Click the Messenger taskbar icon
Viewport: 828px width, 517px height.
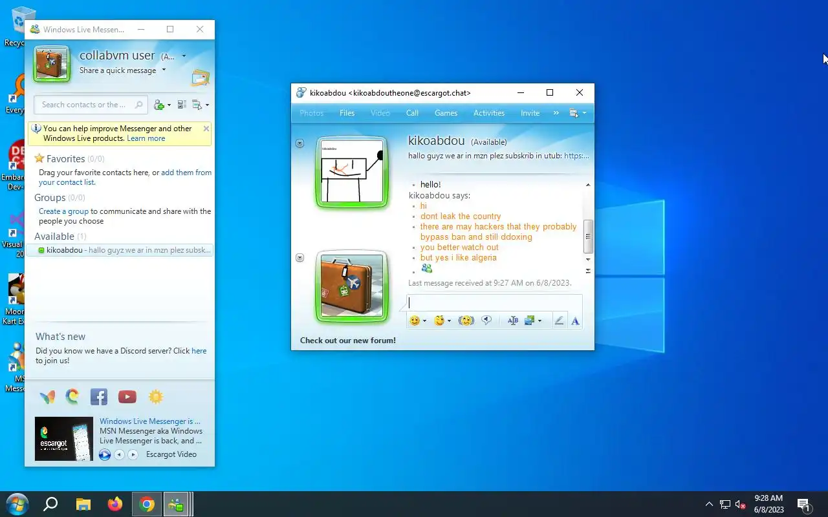click(175, 504)
